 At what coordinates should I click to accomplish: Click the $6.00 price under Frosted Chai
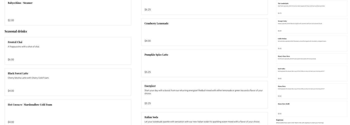[x=11, y=60]
